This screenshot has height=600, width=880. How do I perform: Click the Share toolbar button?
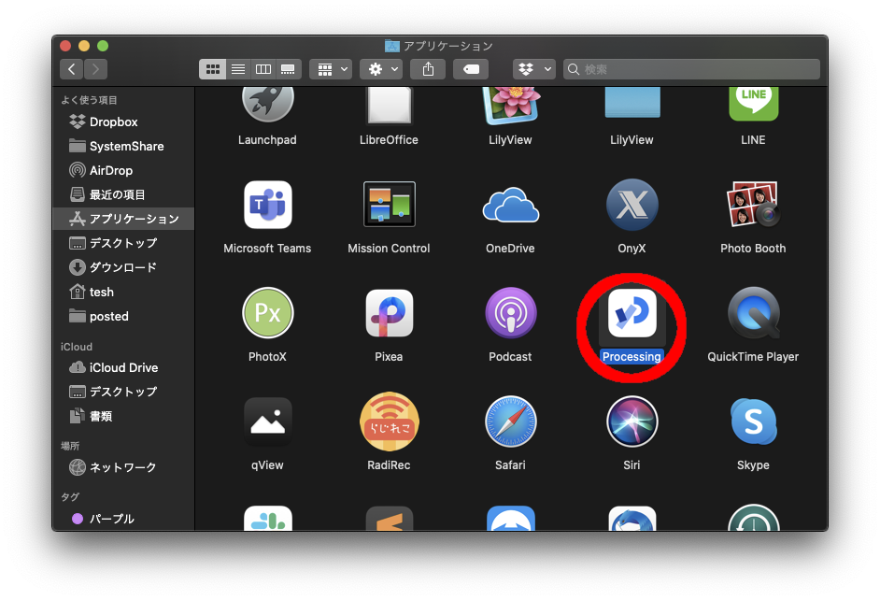[x=428, y=69]
